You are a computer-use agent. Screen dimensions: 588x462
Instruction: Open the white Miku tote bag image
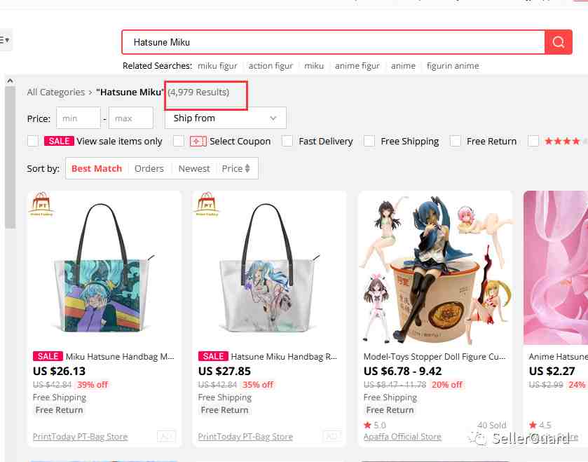point(269,269)
